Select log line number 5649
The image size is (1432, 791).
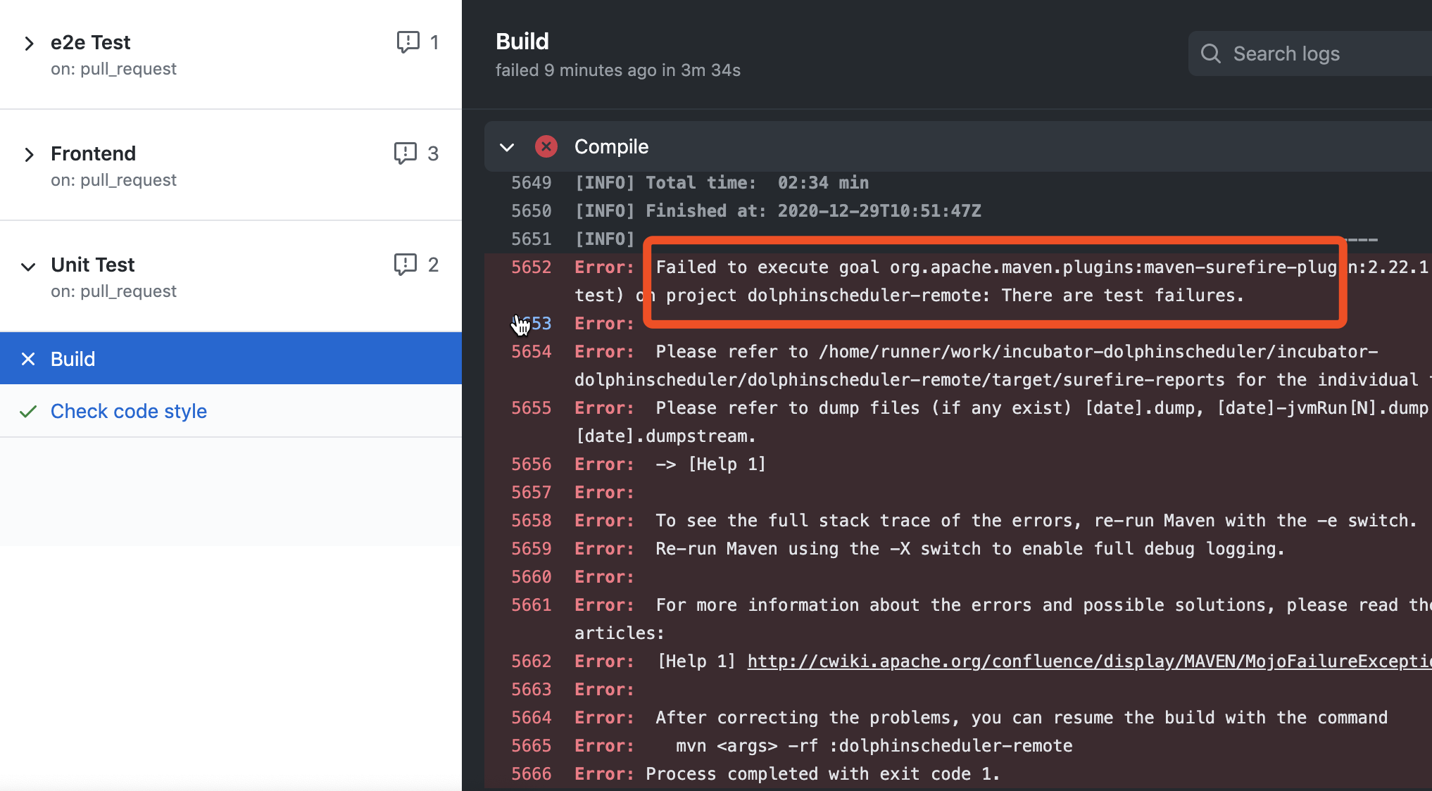[x=532, y=183]
